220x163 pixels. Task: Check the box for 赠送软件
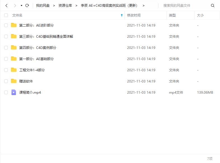coord(6,81)
